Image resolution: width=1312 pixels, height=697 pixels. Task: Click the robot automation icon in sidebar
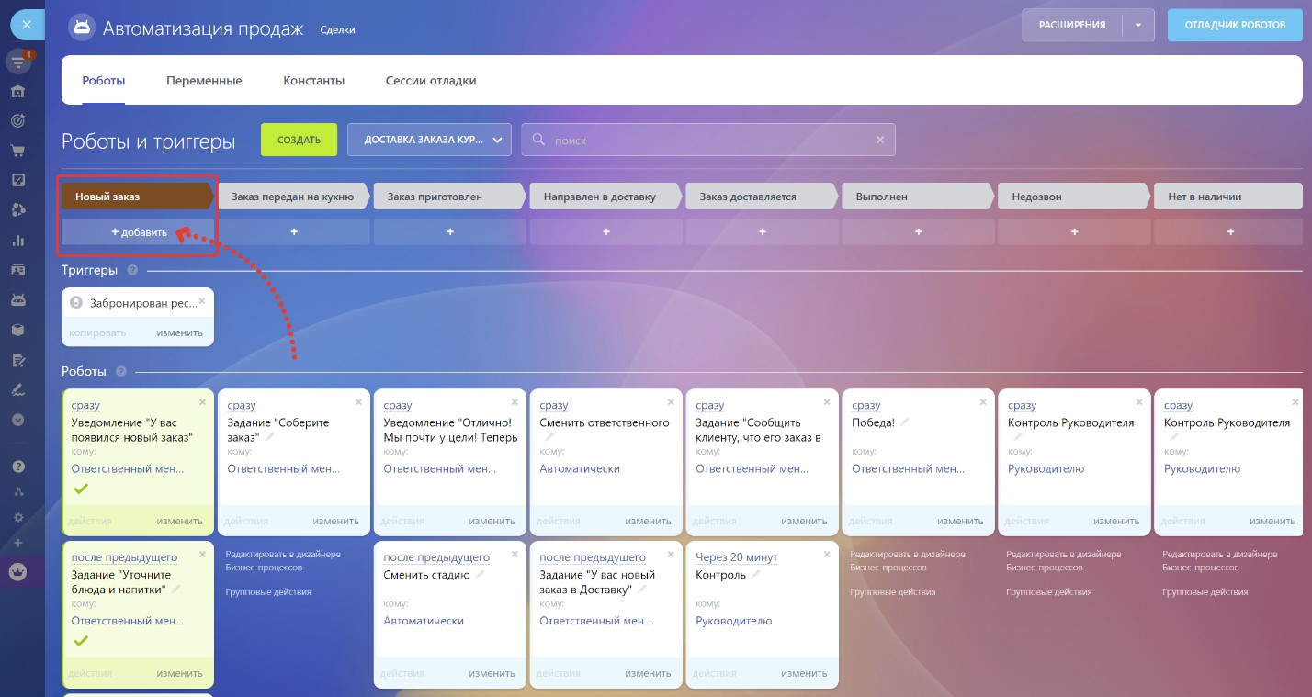(x=17, y=299)
